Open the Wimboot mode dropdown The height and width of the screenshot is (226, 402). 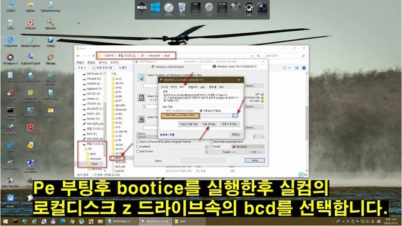(247, 146)
